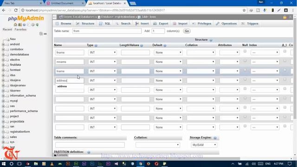Click the log out icon beside home
The width and height of the screenshot is (297, 167).
tap(20, 25)
